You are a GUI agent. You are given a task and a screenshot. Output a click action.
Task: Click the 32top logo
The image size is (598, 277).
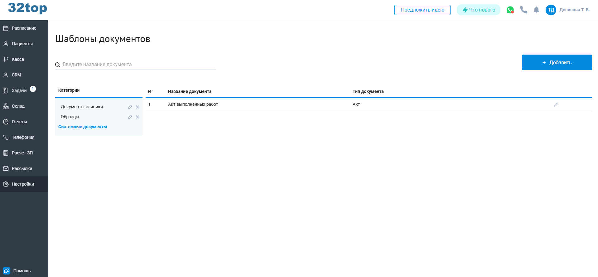(27, 8)
